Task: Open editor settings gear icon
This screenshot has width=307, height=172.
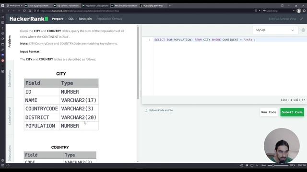Action: click(303, 30)
